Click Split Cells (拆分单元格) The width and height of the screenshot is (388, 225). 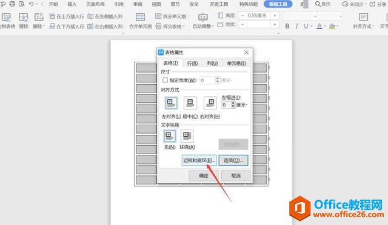tap(171, 16)
